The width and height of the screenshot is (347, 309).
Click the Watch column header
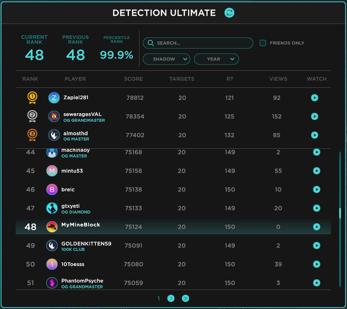tap(316, 79)
